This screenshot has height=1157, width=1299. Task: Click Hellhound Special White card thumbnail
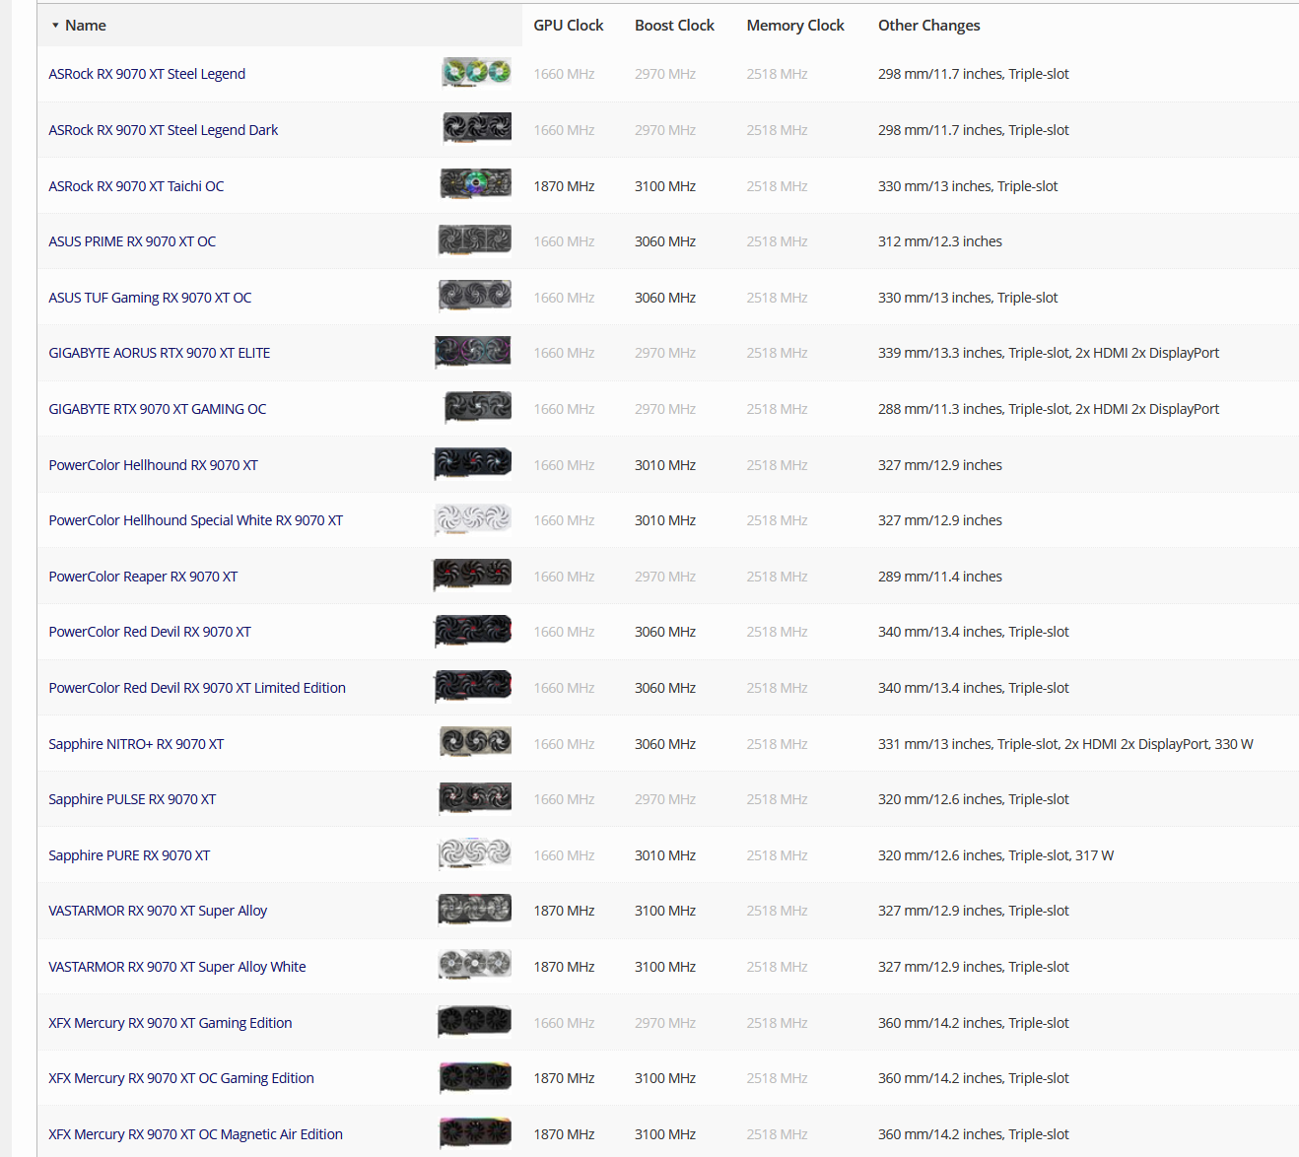tap(473, 519)
